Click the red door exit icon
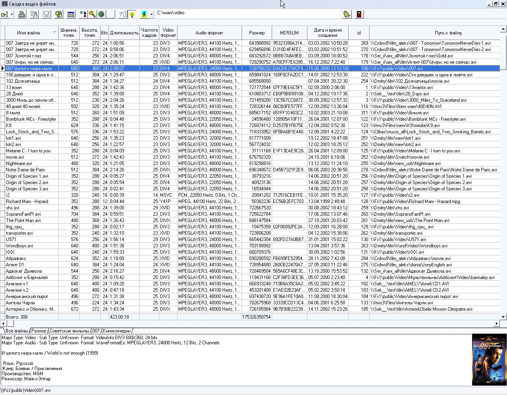This screenshot has height=395, width=507. (359, 14)
